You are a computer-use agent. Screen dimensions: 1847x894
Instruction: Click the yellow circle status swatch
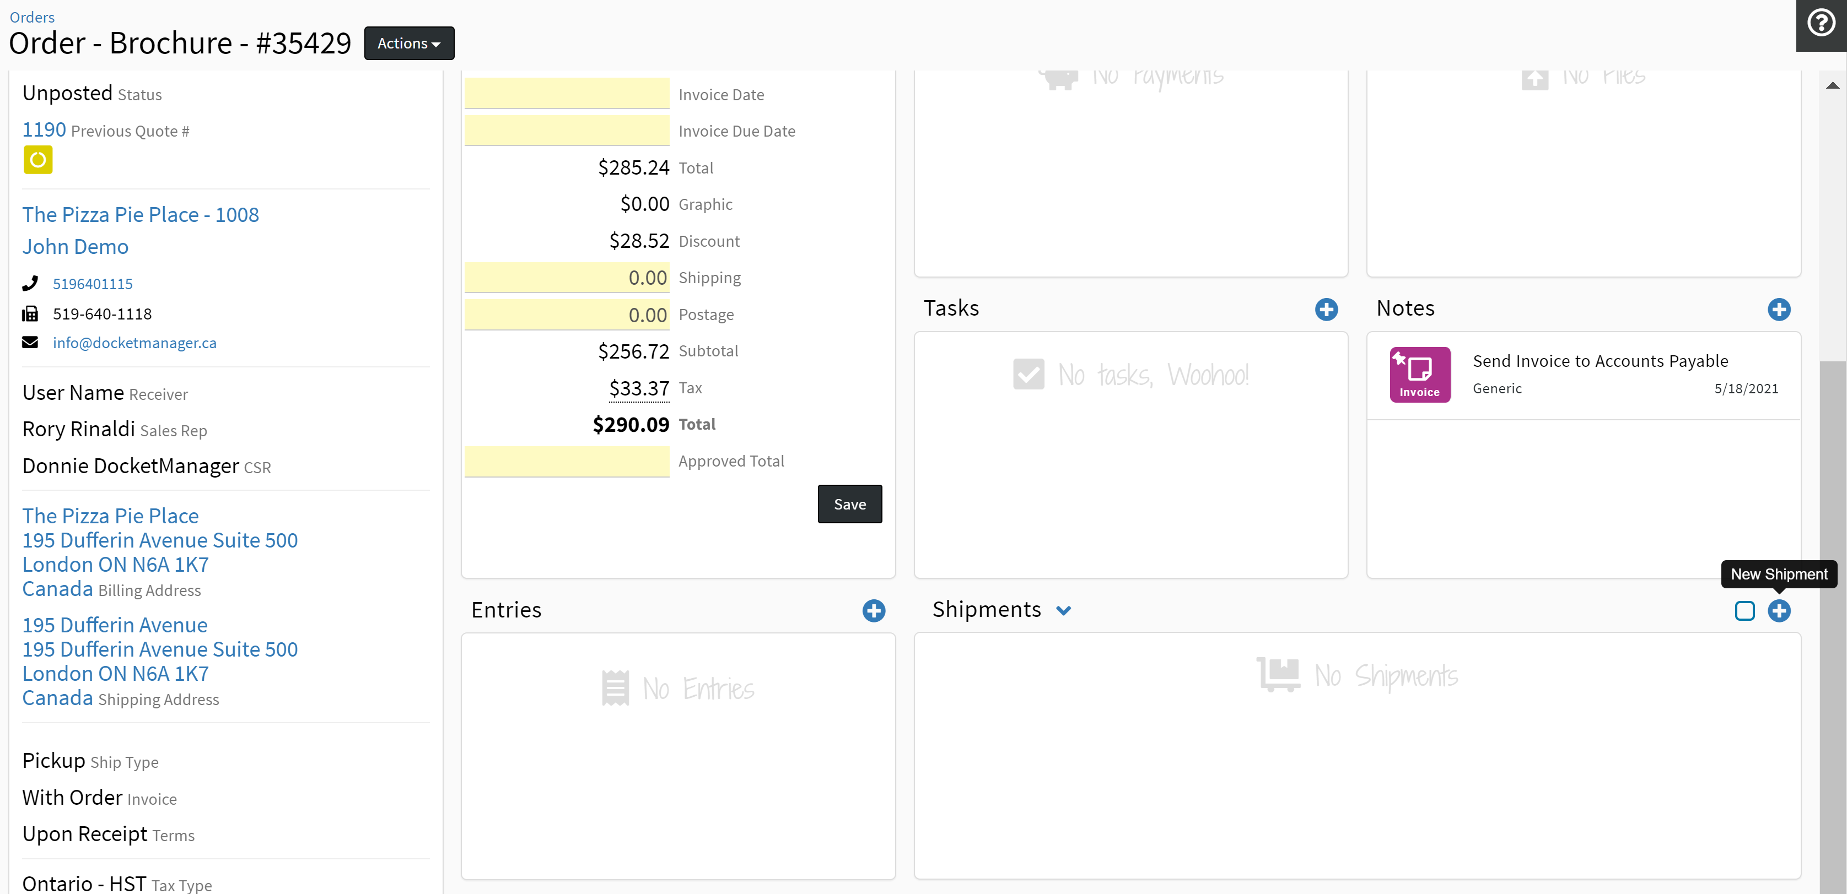click(x=38, y=160)
